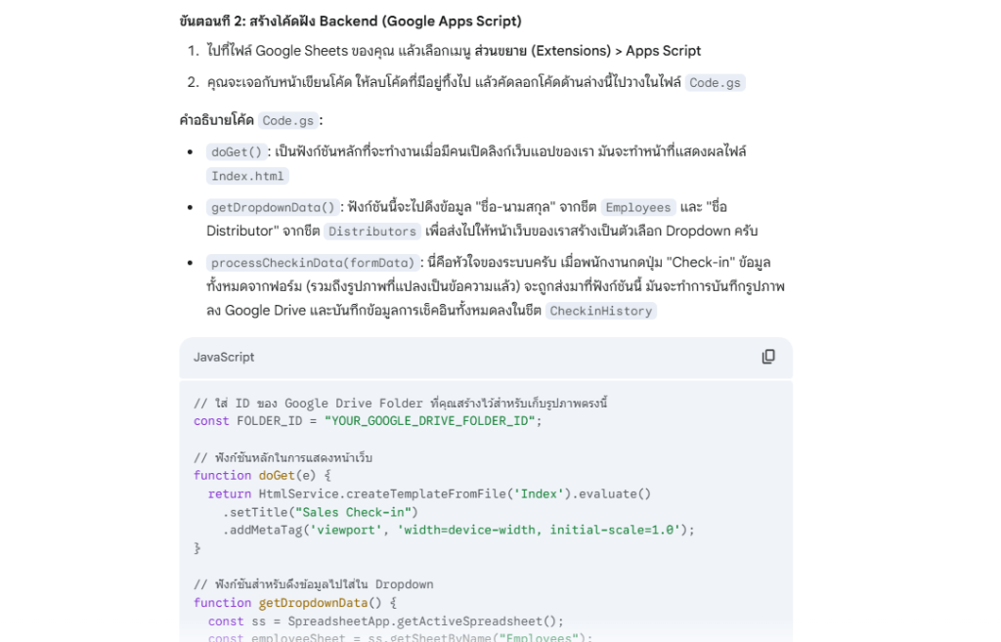Screen dimensions: 1001x642
Task: Copy the JavaScript code block
Action: click(x=768, y=357)
